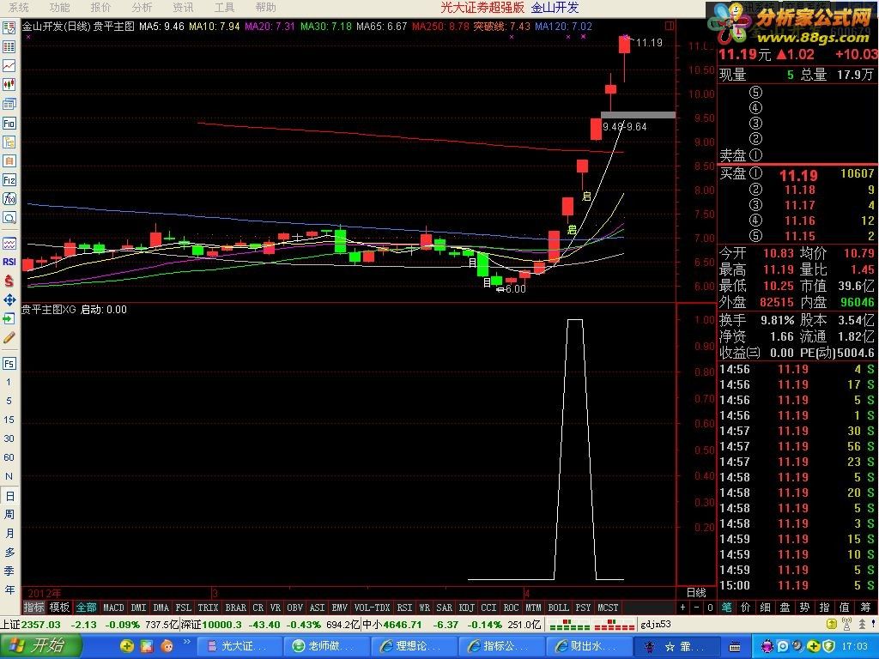Switch to MACD indicator tab

pos(113,608)
